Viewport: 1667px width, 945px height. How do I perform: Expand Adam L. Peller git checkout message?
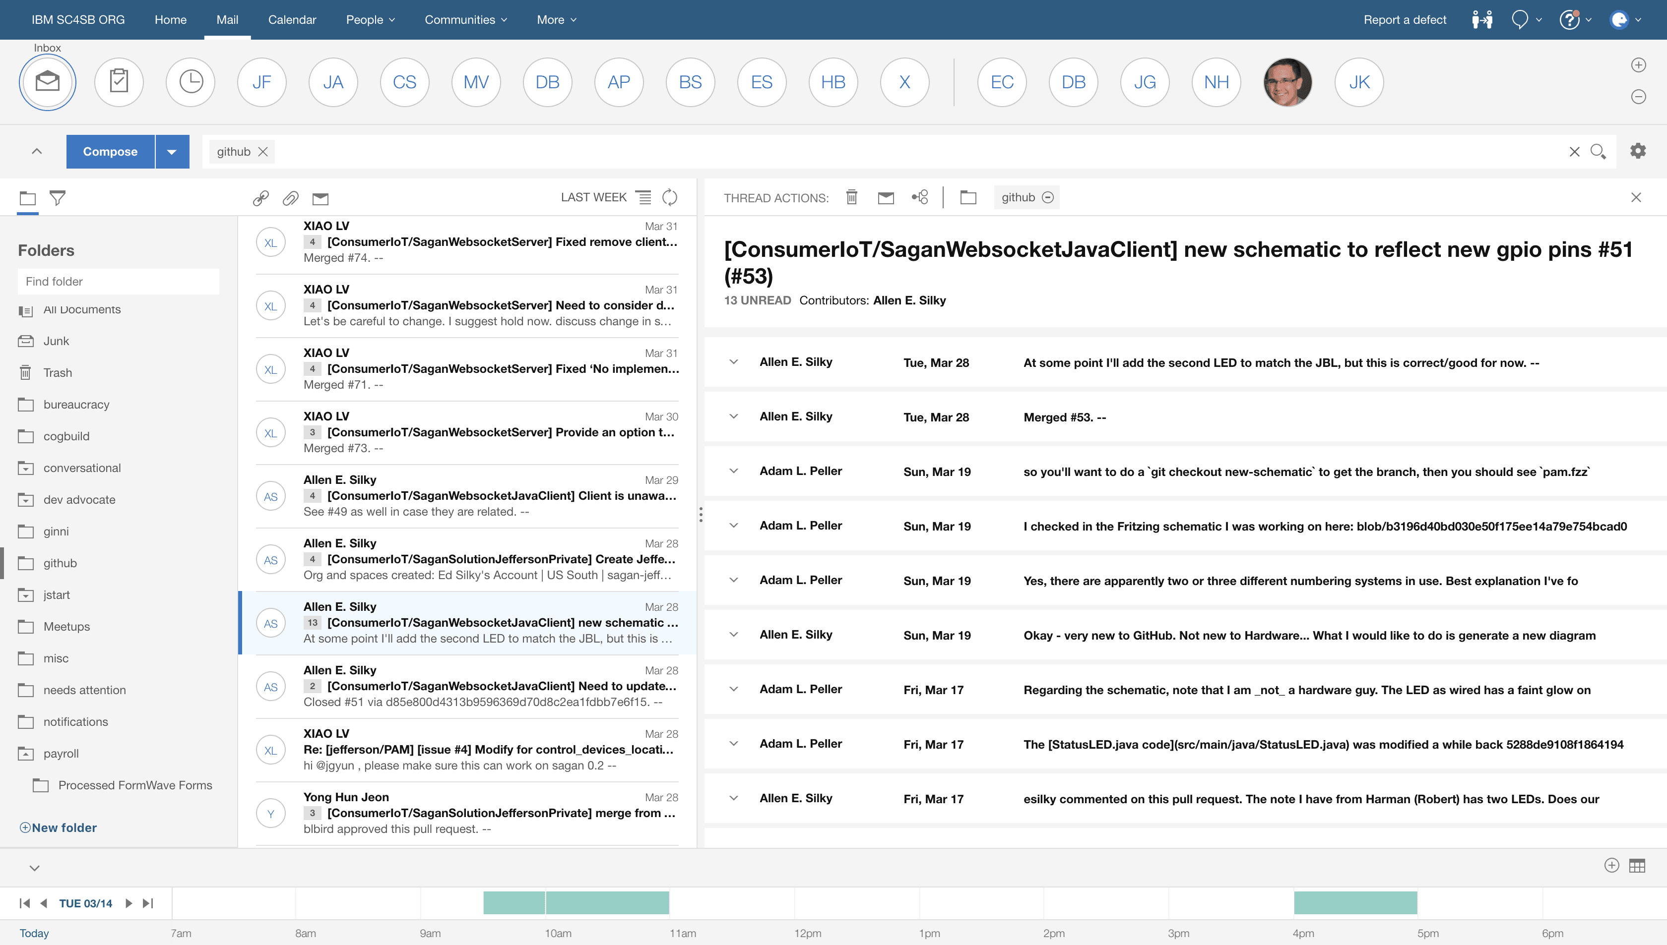[734, 471]
